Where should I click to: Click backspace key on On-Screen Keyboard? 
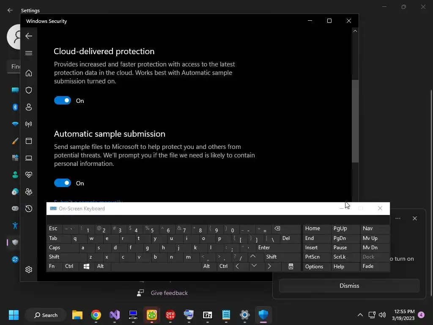pos(286,229)
